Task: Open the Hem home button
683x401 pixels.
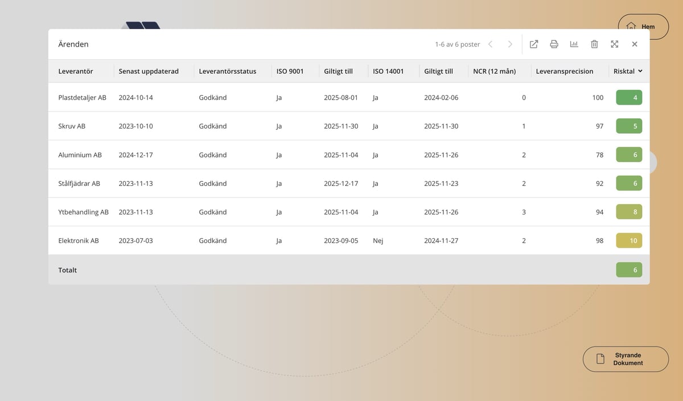Action: click(643, 27)
